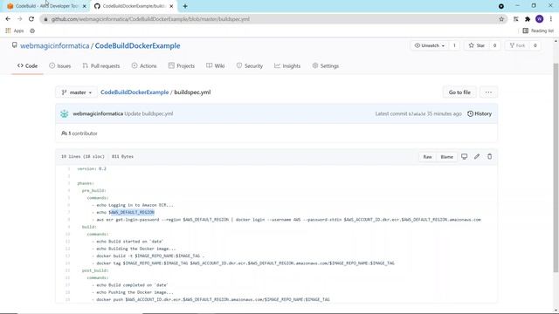559x314 pixels.
Task: Bookmark this page with star icon
Action: 501,19
